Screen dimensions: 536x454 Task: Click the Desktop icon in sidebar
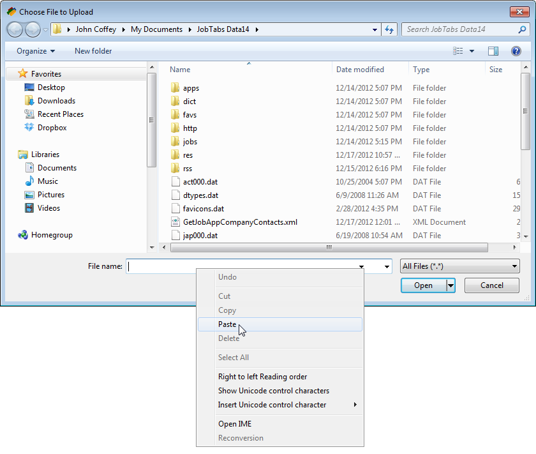point(29,87)
